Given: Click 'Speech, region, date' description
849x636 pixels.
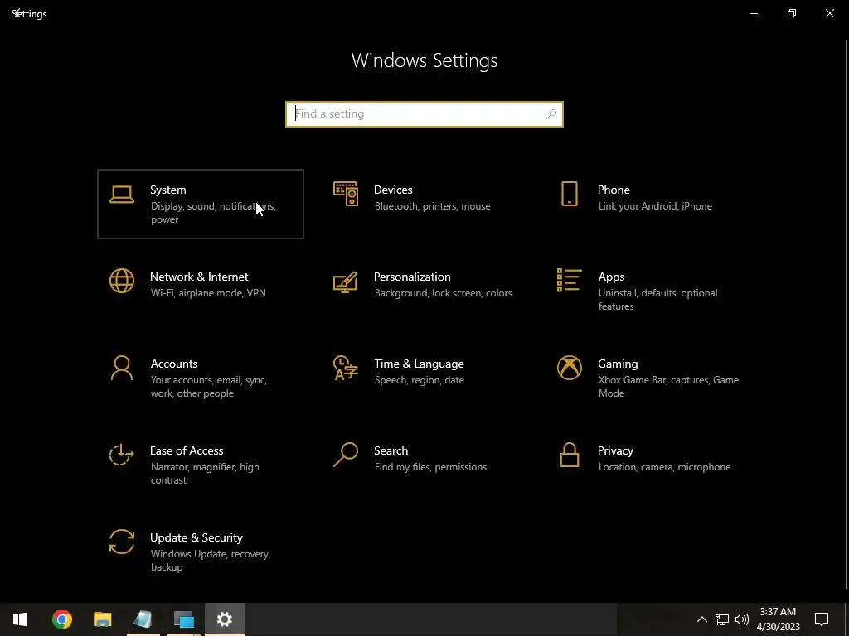Looking at the screenshot, I should 419,380.
